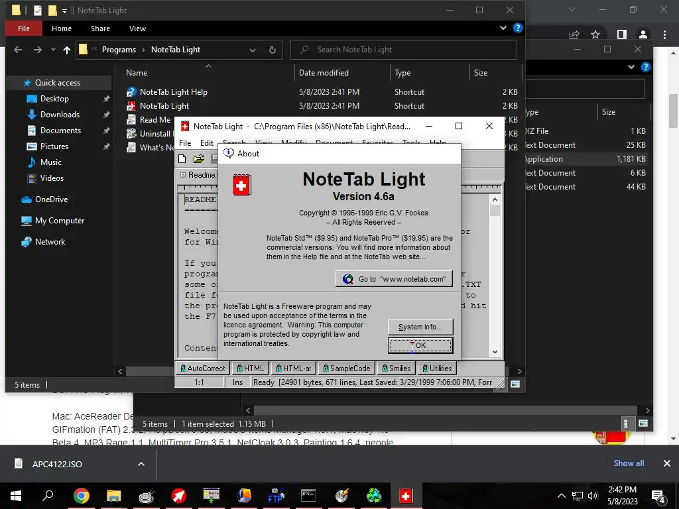Select Quick access in navigation pane
Viewport: 679px width, 509px height.
click(58, 83)
